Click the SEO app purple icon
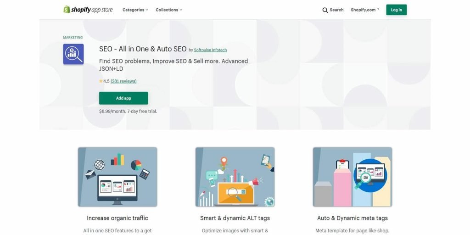 pyautogui.click(x=73, y=54)
